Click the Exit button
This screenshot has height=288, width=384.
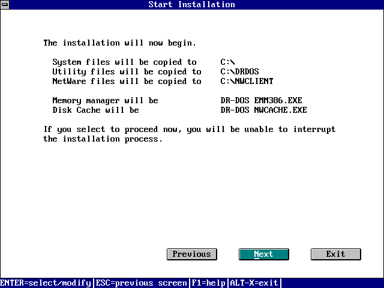coord(335,254)
